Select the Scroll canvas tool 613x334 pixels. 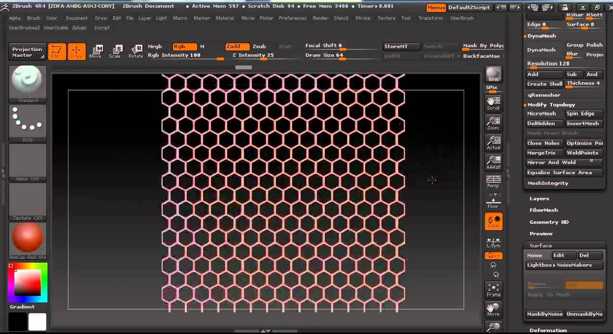(x=494, y=103)
